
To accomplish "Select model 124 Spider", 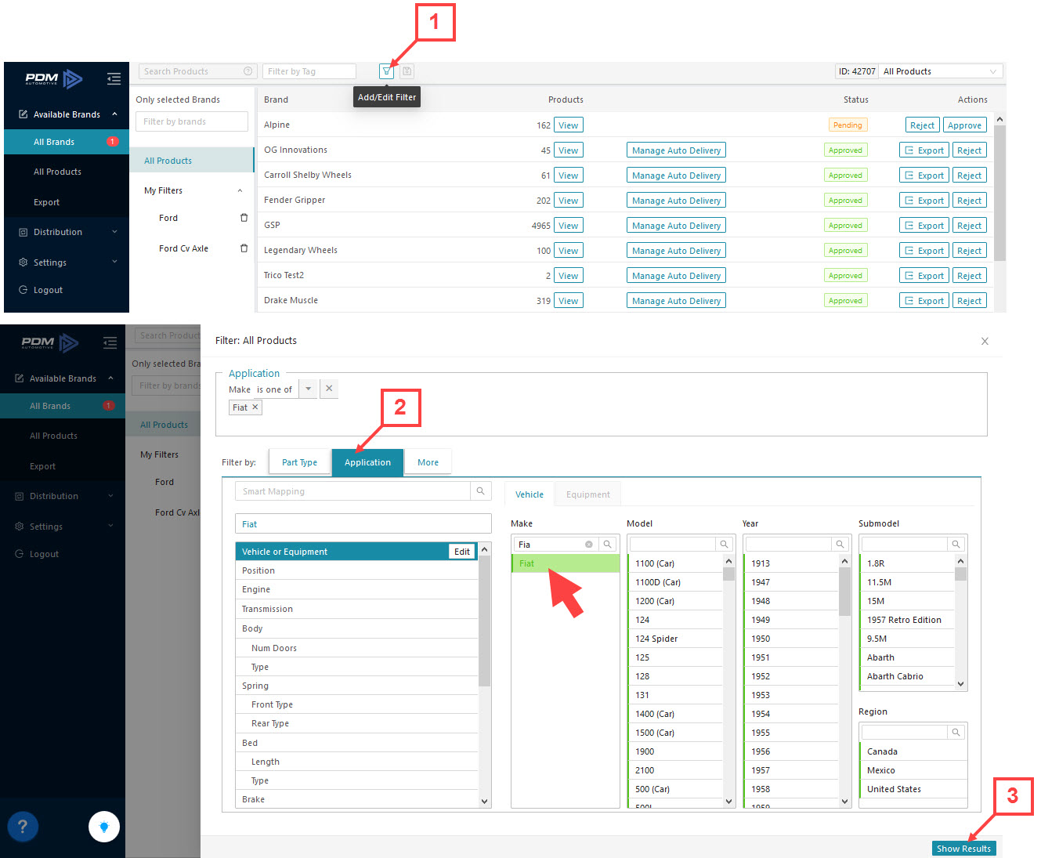I will [x=677, y=639].
